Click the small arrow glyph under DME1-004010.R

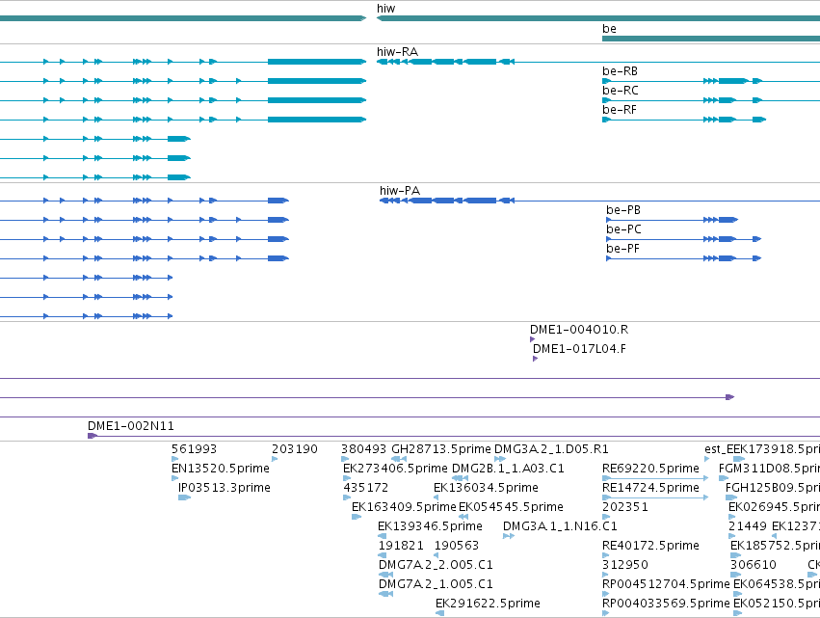[x=532, y=339]
